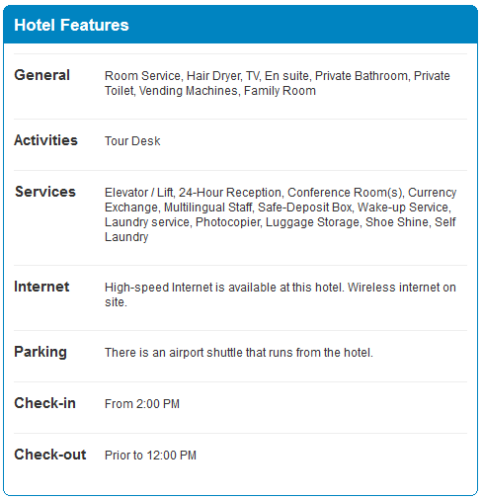Click the Room Service feature text
483x500 pixels.
142,76
